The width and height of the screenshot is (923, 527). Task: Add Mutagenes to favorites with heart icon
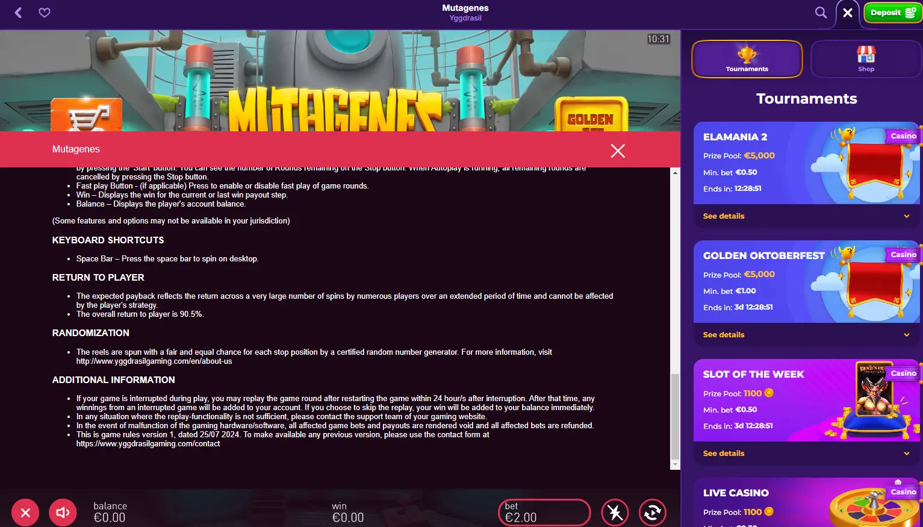[x=45, y=13]
